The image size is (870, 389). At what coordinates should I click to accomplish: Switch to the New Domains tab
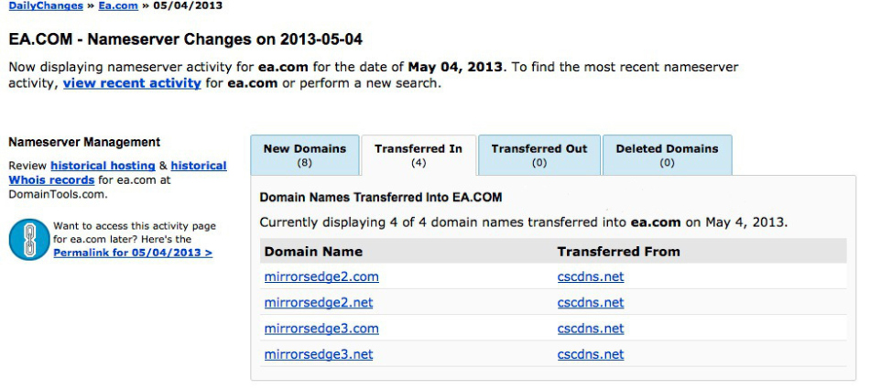305,155
